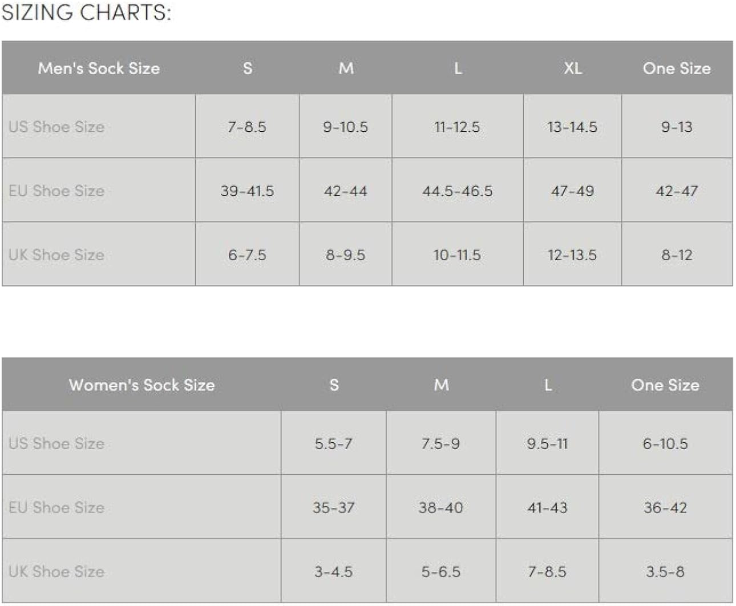The height and width of the screenshot is (606, 736).
Task: Click the 6-10.5 women's US one-size cell
Action: (x=665, y=443)
